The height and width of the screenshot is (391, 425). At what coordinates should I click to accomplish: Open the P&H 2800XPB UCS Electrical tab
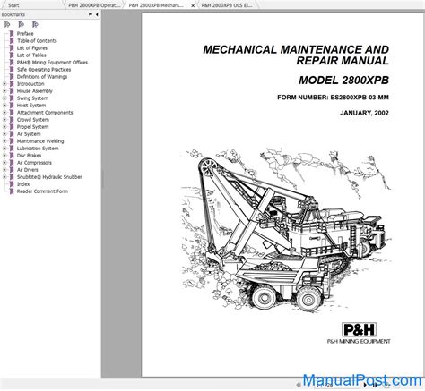[227, 5]
